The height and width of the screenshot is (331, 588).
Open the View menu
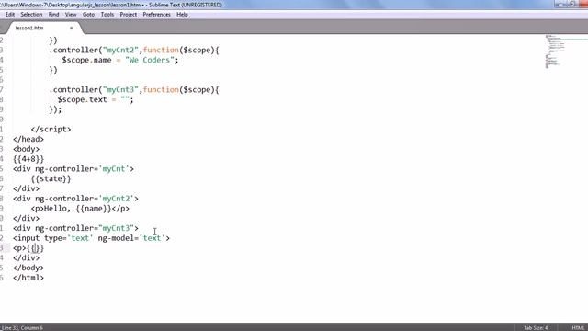[x=71, y=15]
